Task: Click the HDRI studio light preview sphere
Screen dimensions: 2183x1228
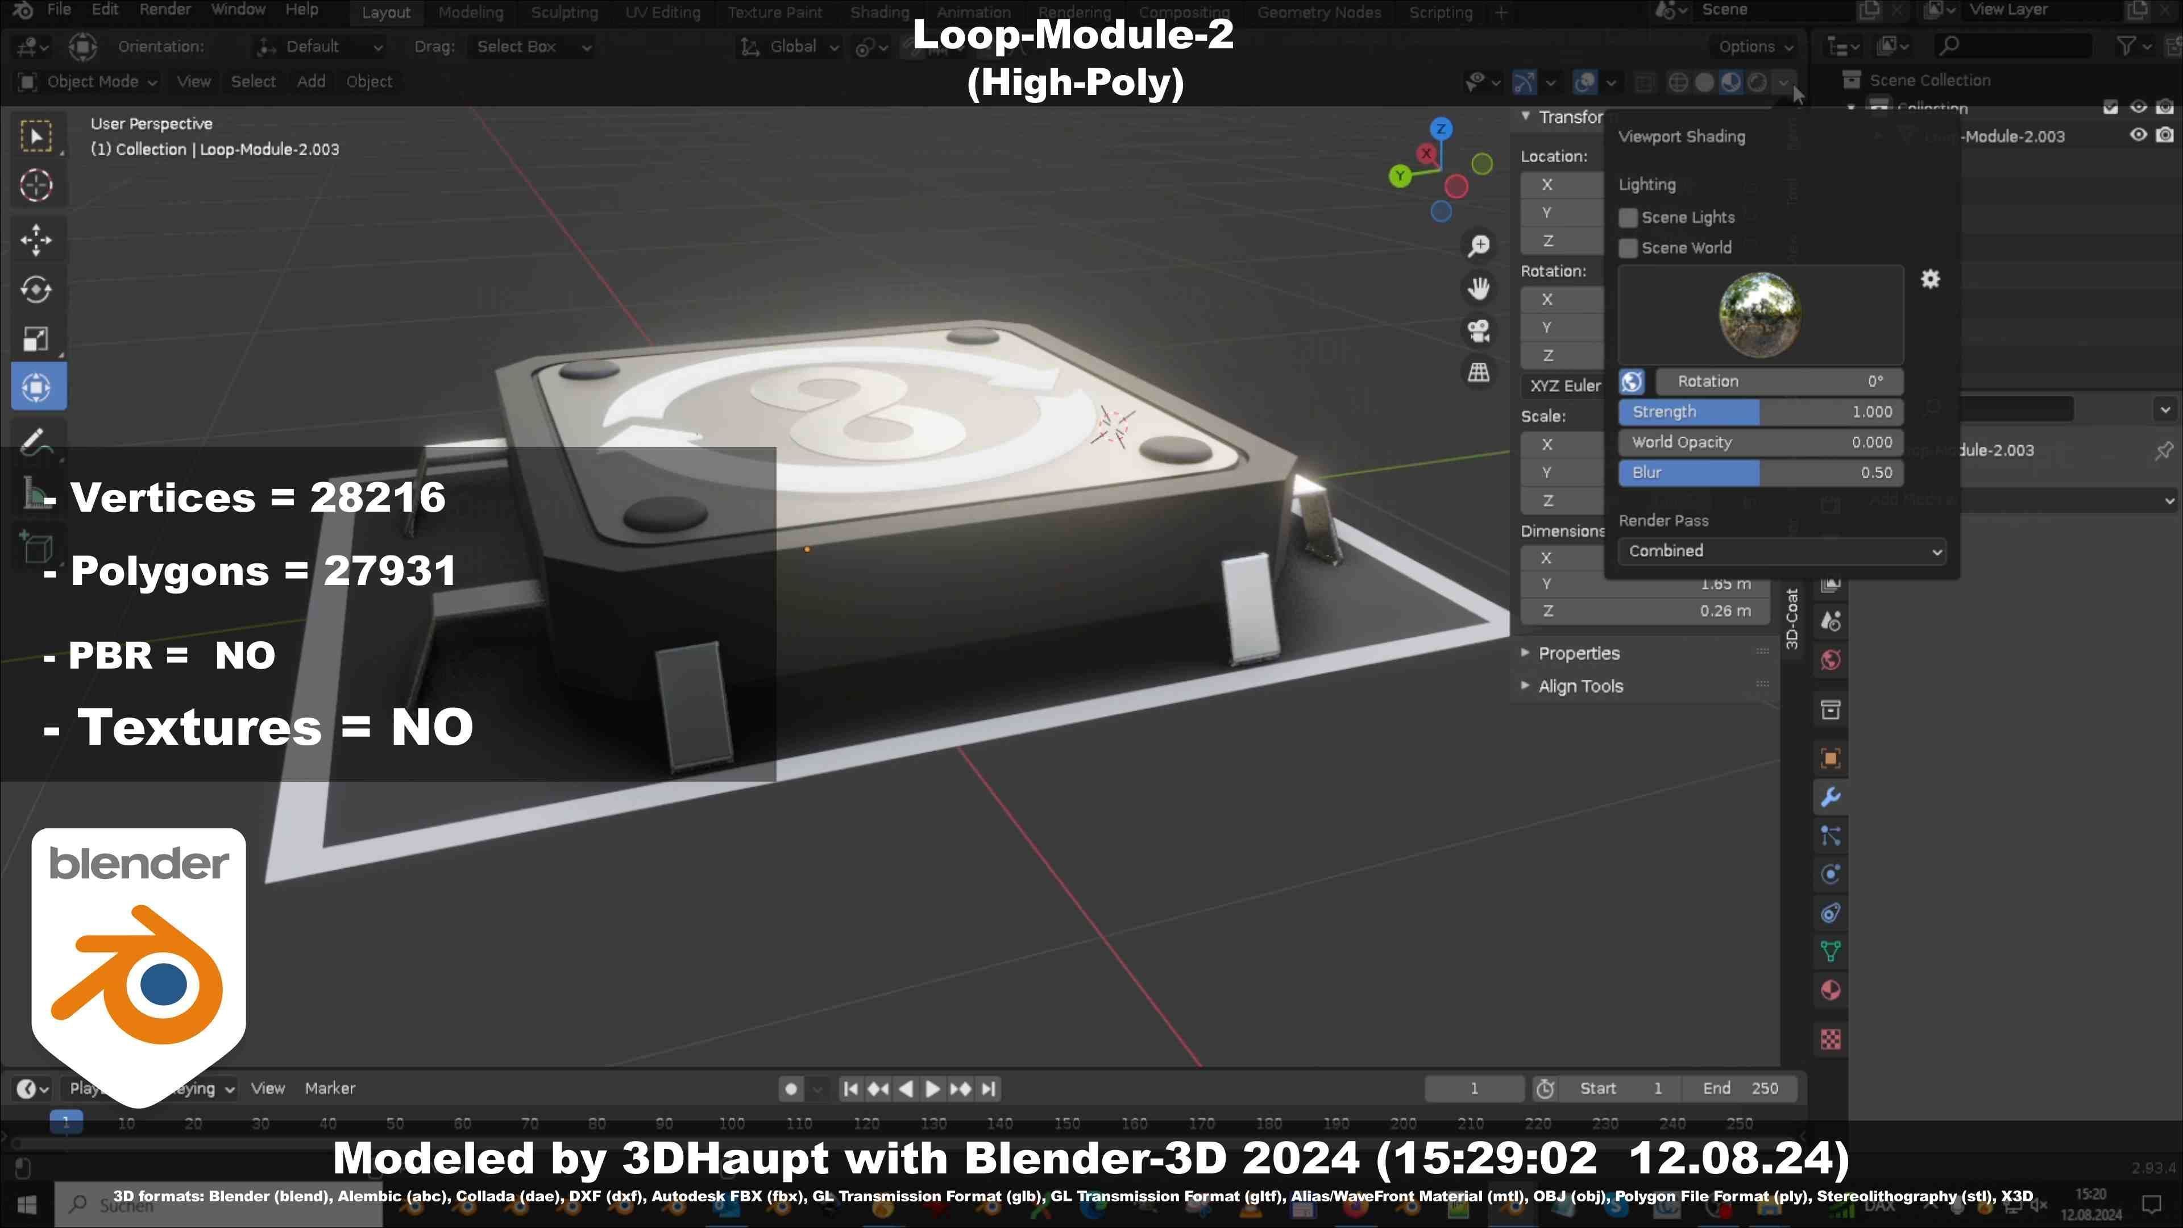Action: (1759, 314)
